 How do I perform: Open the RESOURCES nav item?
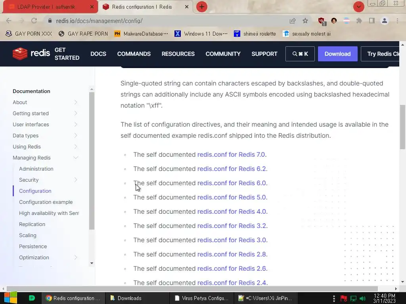[x=178, y=54]
